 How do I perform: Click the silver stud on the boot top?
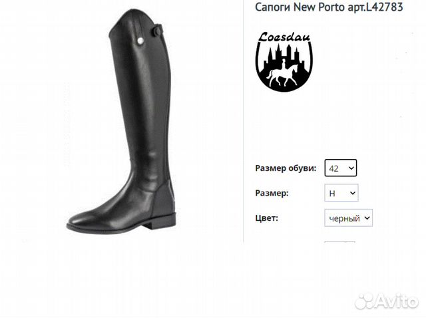click(x=140, y=41)
